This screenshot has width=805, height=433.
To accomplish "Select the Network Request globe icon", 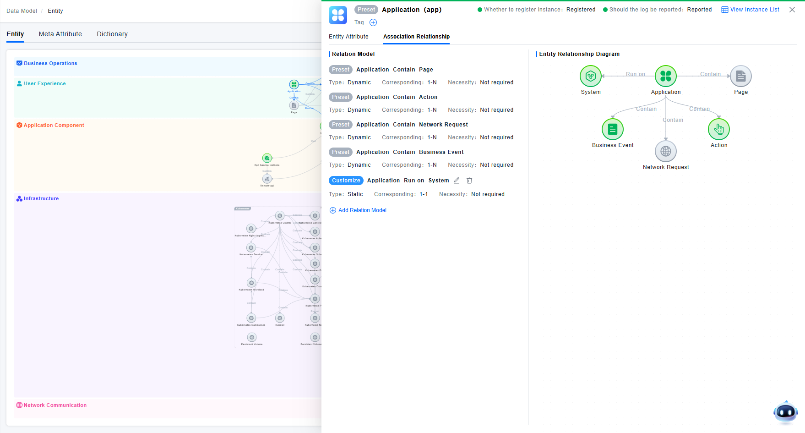I will pyautogui.click(x=665, y=151).
